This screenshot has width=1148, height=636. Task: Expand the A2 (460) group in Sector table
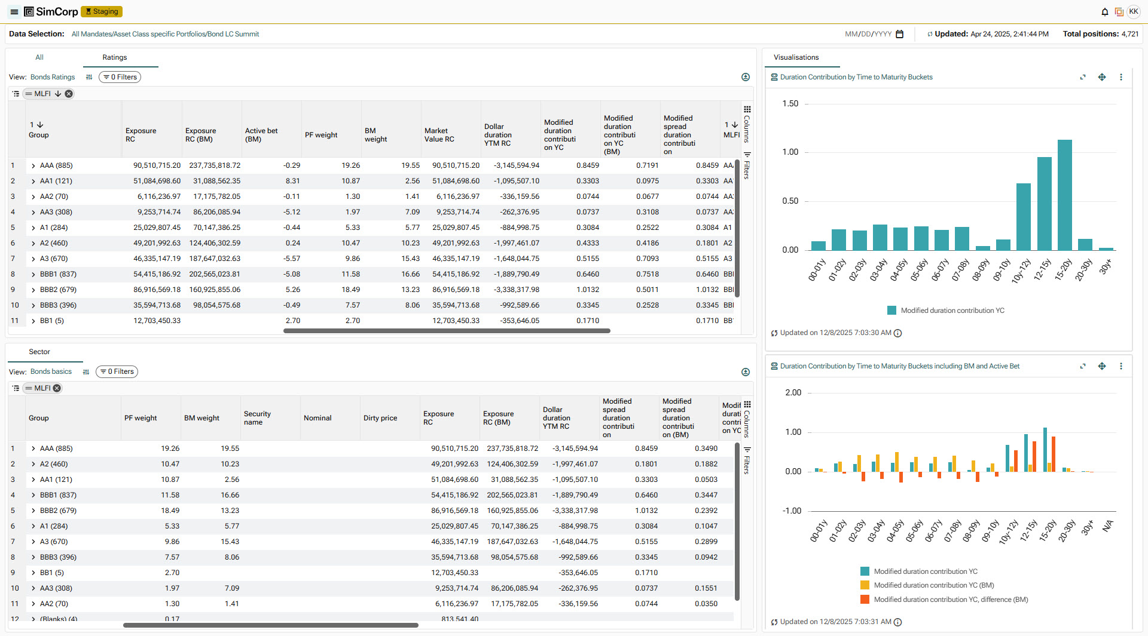coord(33,464)
